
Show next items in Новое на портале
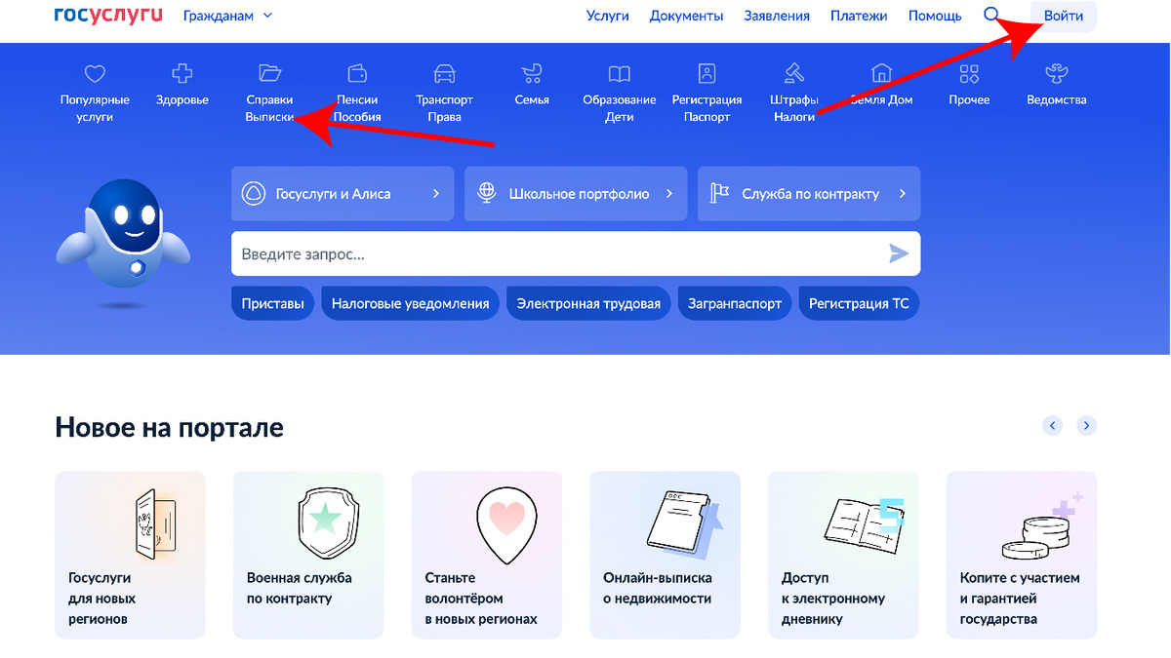1087,425
